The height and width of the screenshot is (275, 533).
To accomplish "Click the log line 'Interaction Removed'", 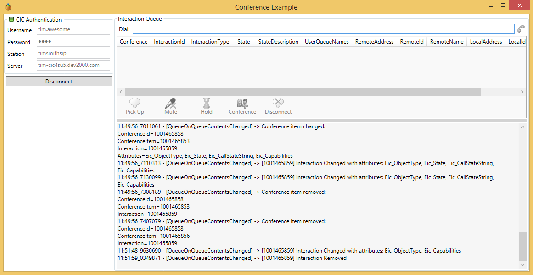I will [x=232, y=258].
